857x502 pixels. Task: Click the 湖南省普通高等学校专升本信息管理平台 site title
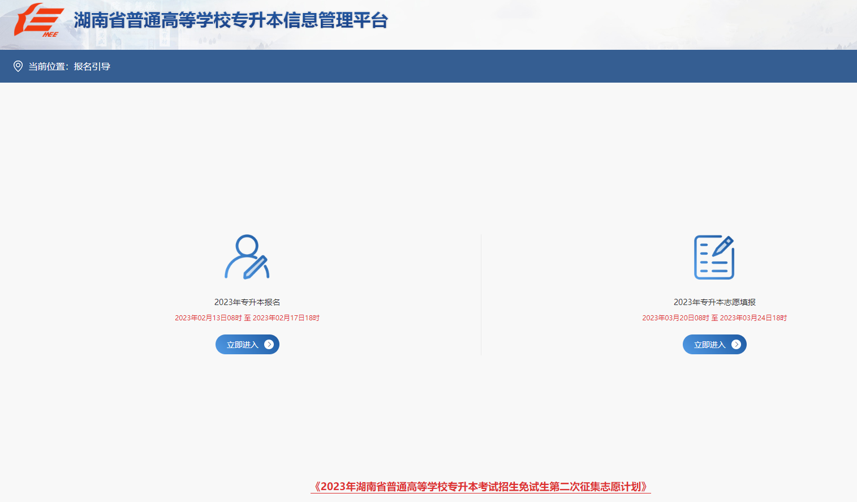click(x=231, y=20)
